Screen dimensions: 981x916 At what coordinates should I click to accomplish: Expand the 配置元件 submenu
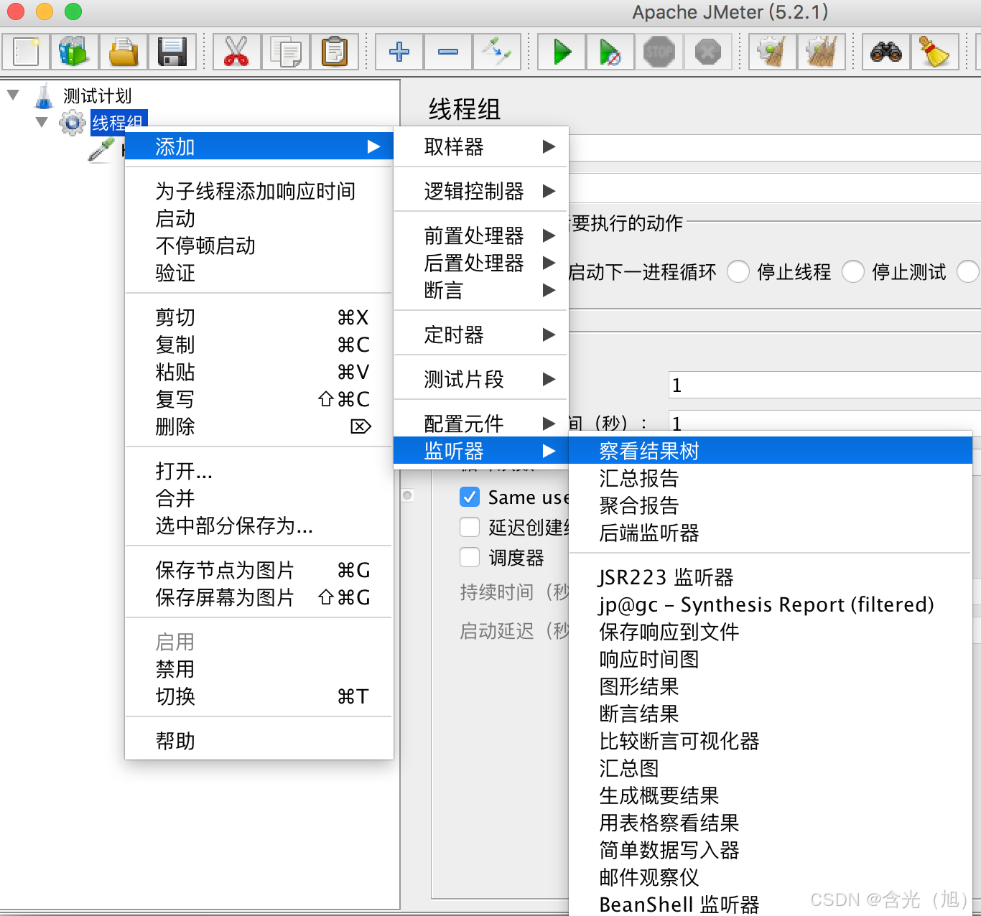(x=481, y=424)
